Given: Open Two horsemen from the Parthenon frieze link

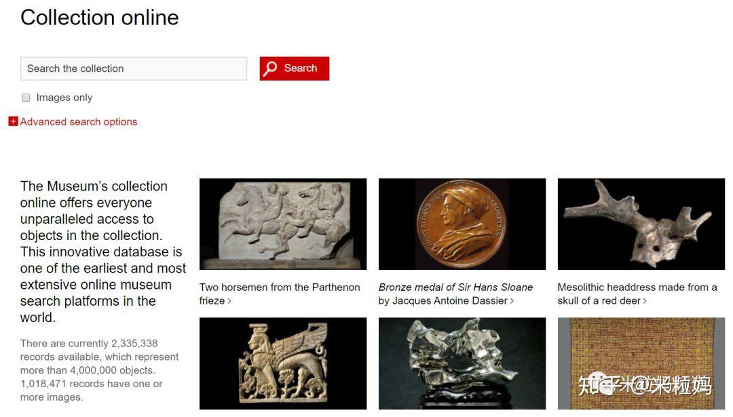Looking at the screenshot, I should [x=280, y=294].
